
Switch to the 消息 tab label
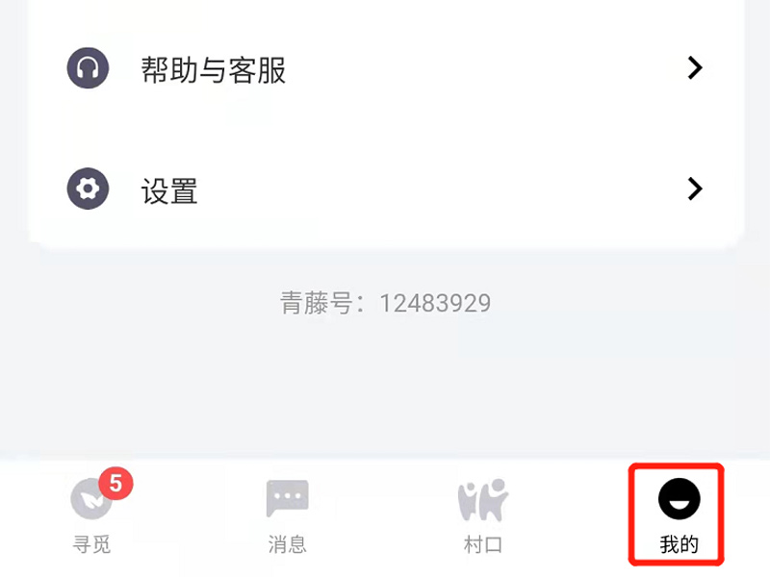287,544
